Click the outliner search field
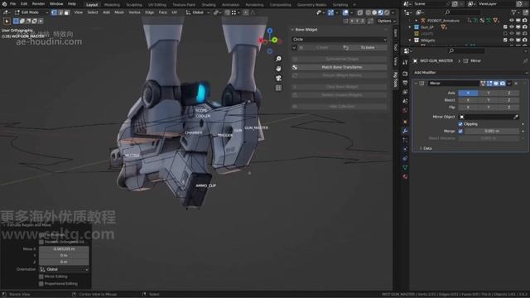Viewport: 530px width, 298px height. [x=462, y=12]
